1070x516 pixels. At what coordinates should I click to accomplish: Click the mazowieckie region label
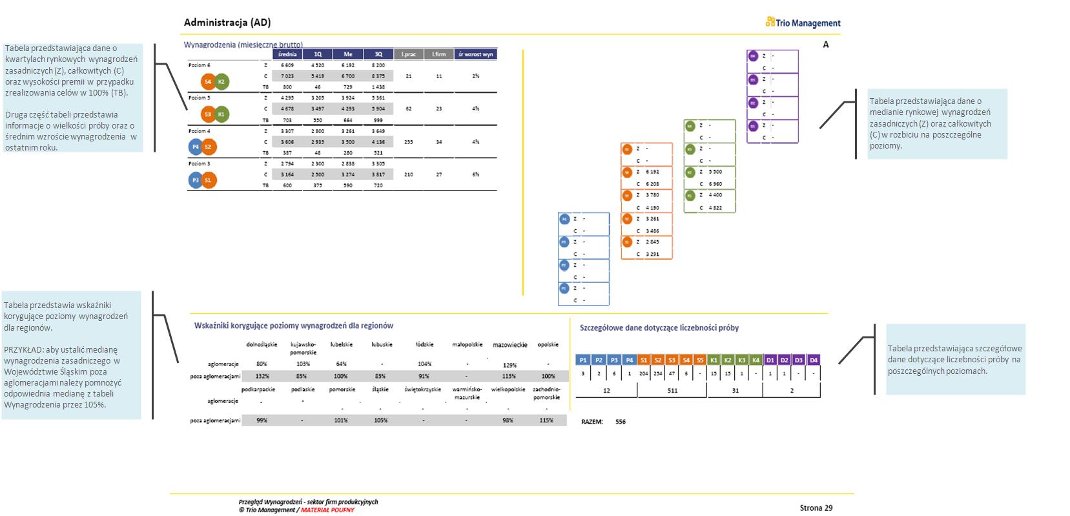click(x=510, y=345)
